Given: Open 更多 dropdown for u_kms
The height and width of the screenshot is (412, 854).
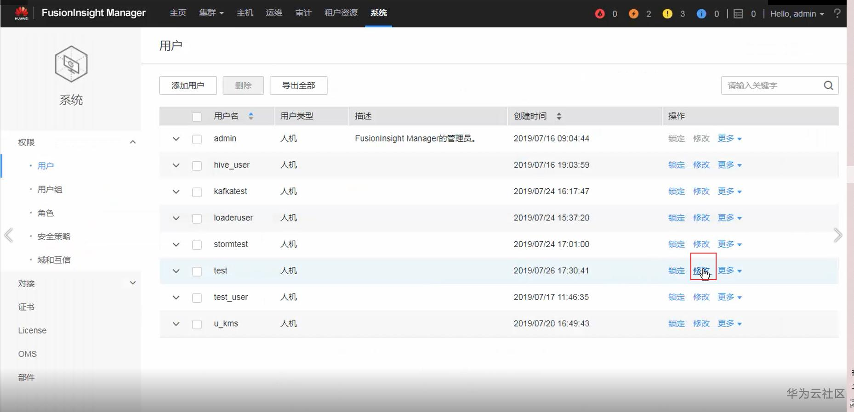Looking at the screenshot, I should click(730, 323).
